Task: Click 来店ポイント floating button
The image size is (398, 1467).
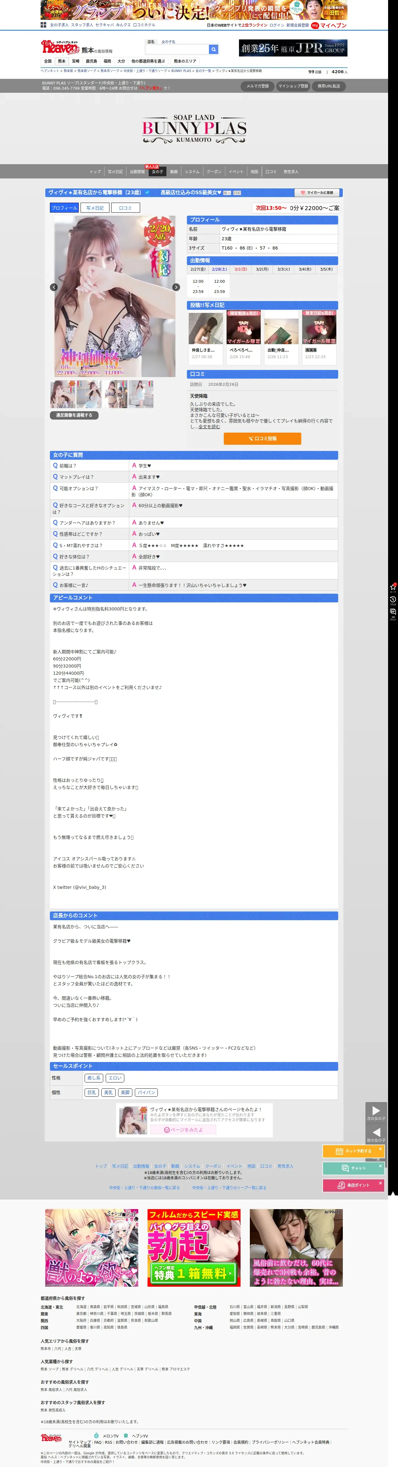Action: [x=354, y=1185]
